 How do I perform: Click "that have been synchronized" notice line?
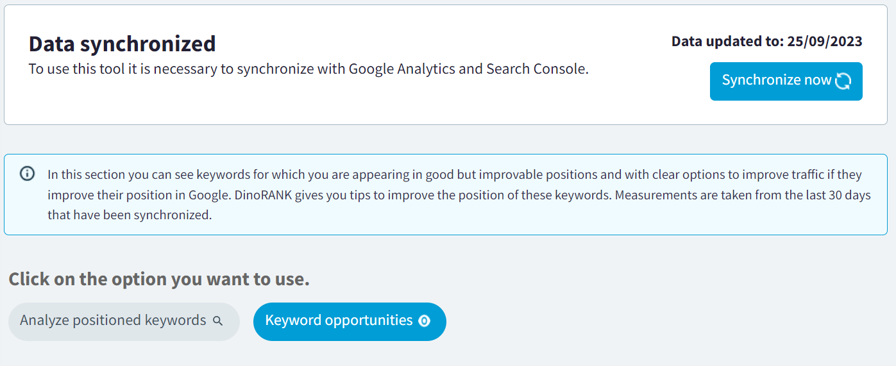pyautogui.click(x=128, y=215)
